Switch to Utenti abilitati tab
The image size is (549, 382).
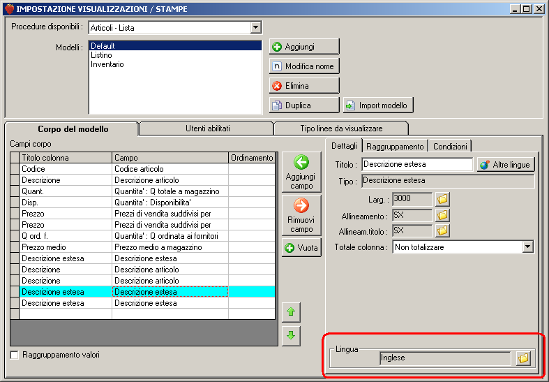208,128
